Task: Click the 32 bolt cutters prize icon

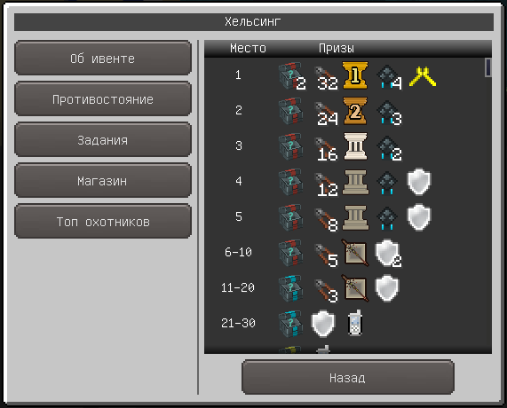Action: [326, 77]
